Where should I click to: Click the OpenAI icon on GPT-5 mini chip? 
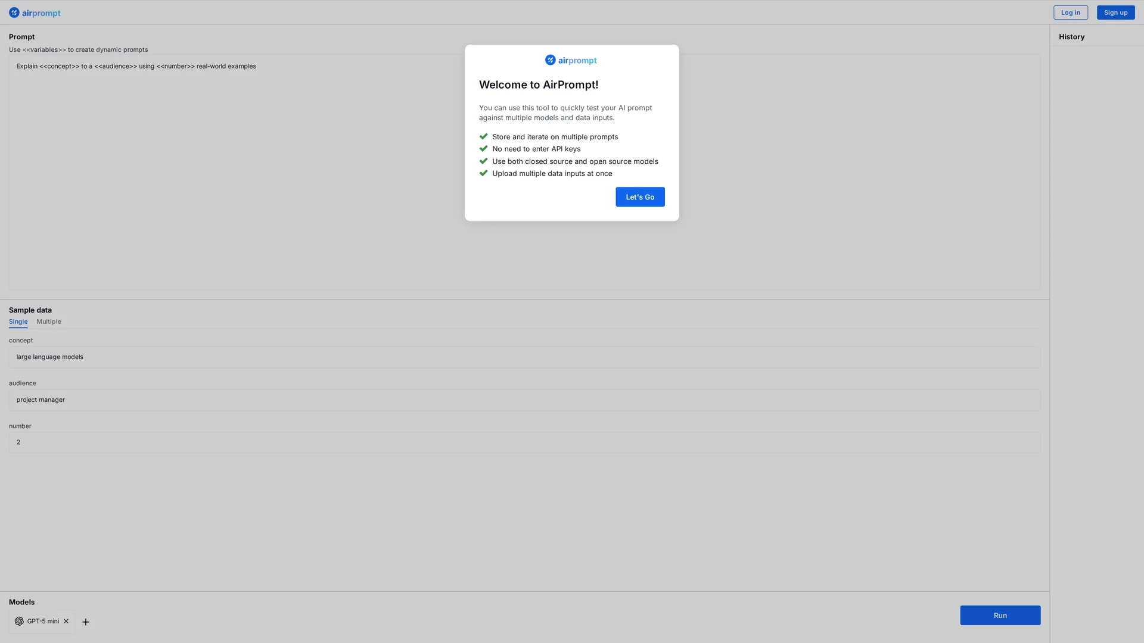19,621
